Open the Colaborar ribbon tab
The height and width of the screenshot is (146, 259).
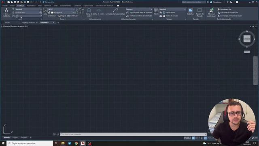point(77,6)
